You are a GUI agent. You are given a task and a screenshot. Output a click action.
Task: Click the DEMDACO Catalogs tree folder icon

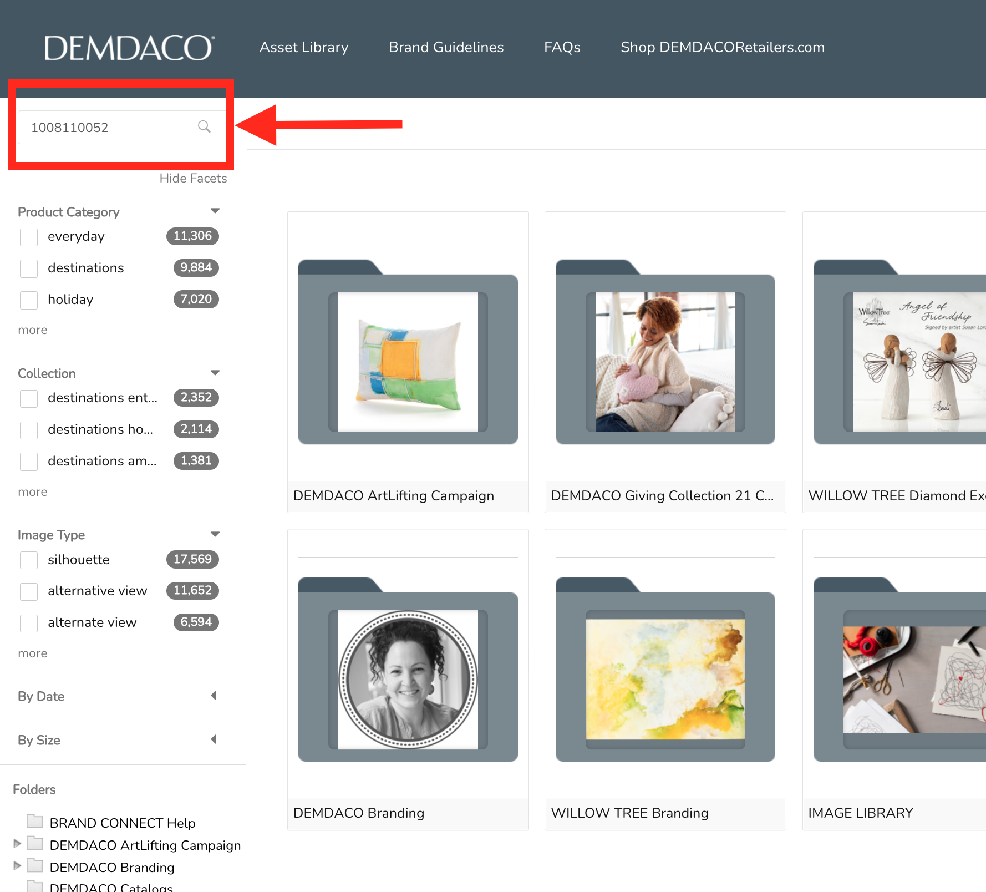pos(35,886)
